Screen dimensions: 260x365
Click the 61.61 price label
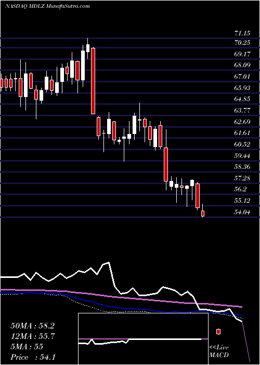pyautogui.click(x=243, y=133)
